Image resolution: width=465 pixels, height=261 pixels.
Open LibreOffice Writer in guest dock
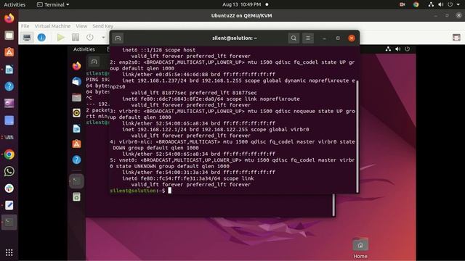point(76,128)
